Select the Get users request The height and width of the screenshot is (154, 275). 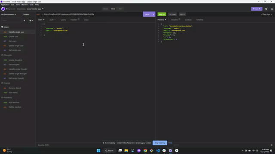tap(18, 41)
